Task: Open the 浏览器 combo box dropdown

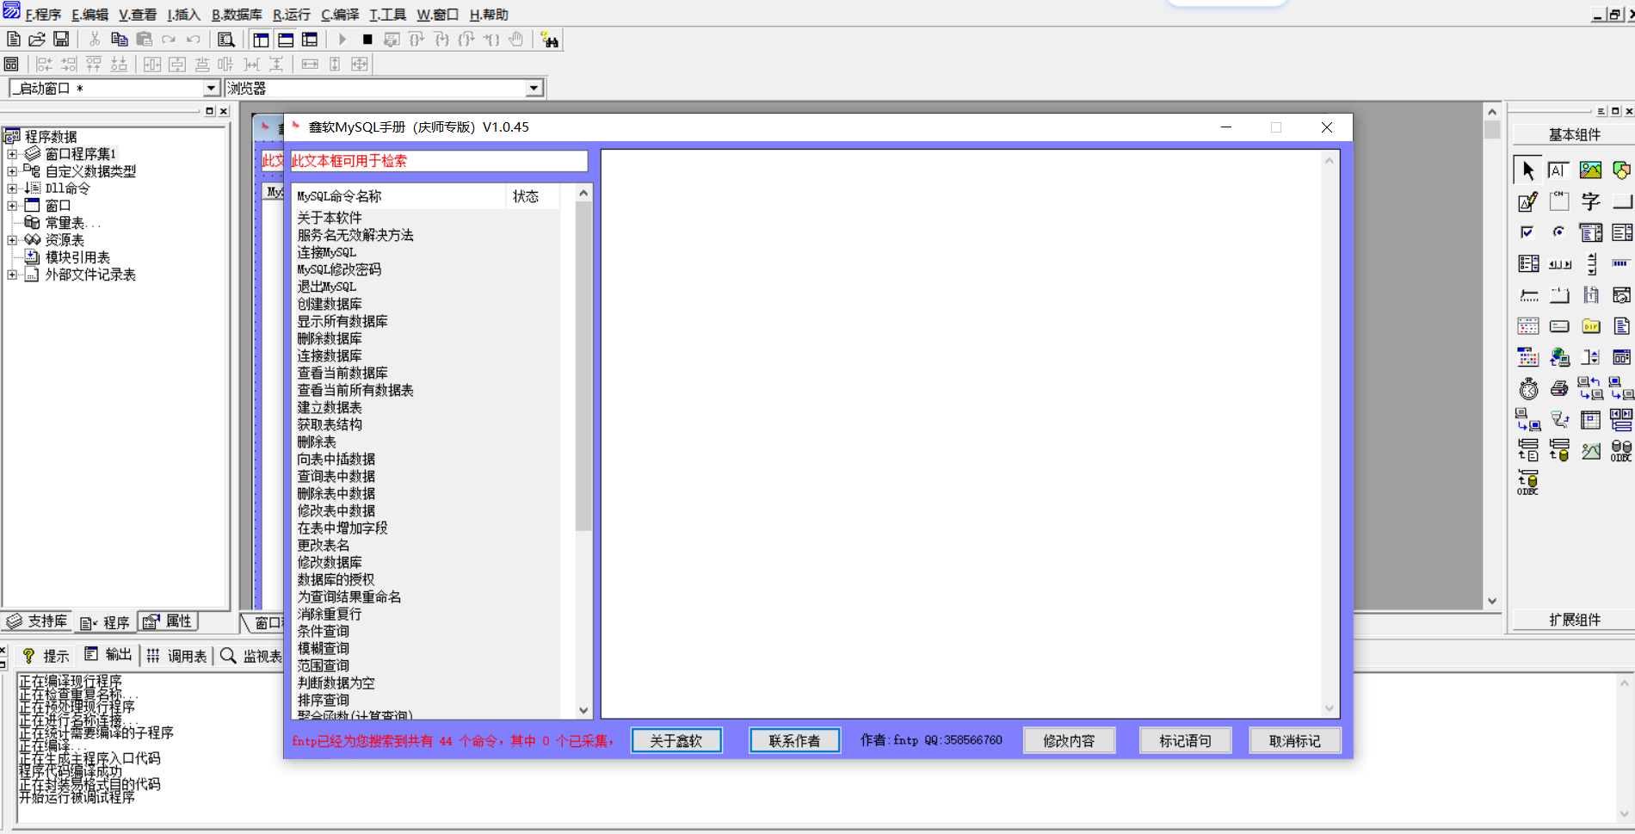Action: pyautogui.click(x=534, y=88)
